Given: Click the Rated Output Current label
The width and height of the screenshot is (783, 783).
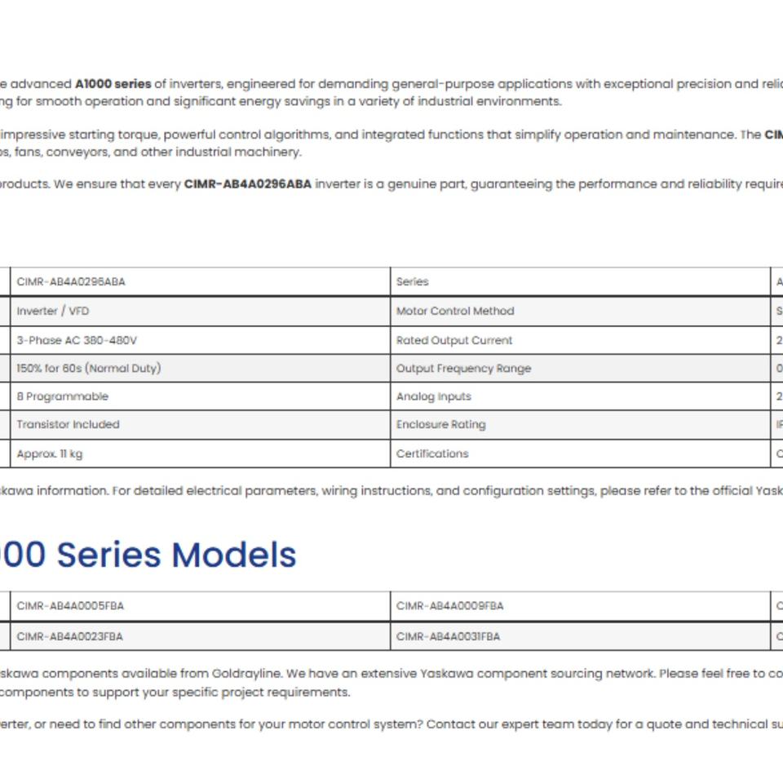Looking at the screenshot, I should point(454,341).
